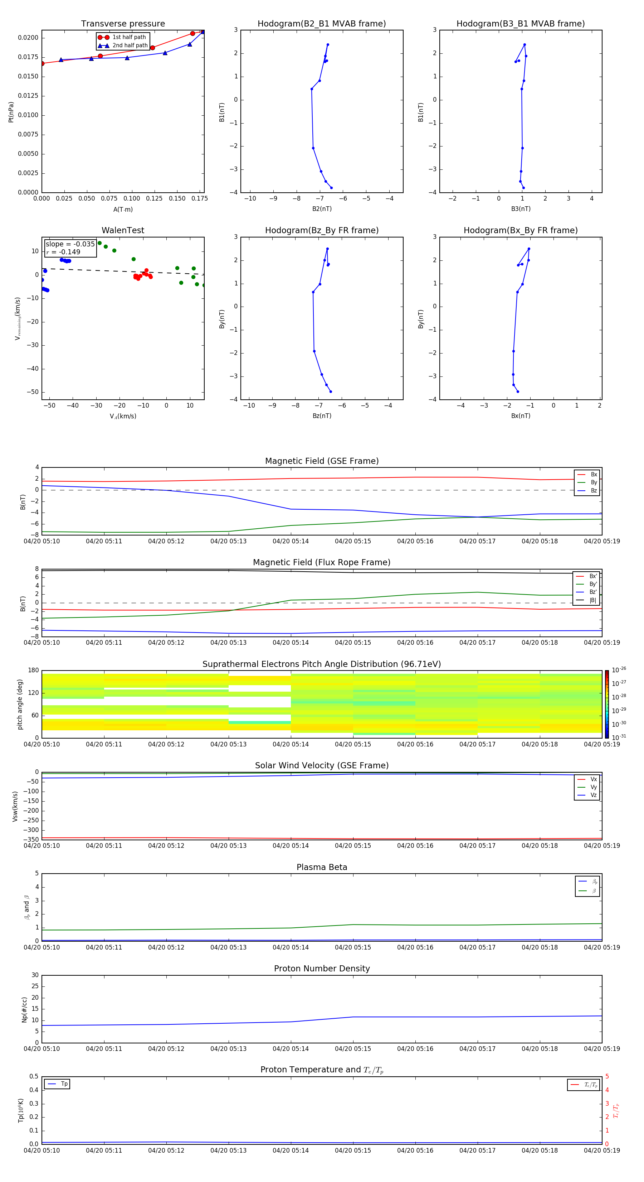Click the 'Plasma Beta' plot title
644x1182 pixels.
pyautogui.click(x=322, y=867)
